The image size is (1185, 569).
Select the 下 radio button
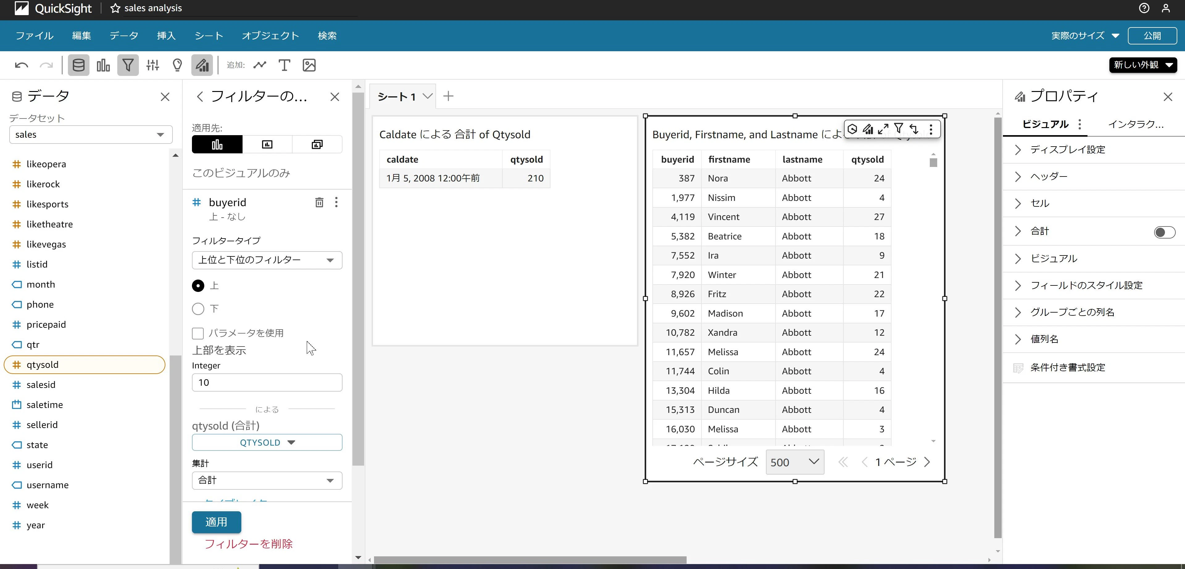click(x=198, y=309)
